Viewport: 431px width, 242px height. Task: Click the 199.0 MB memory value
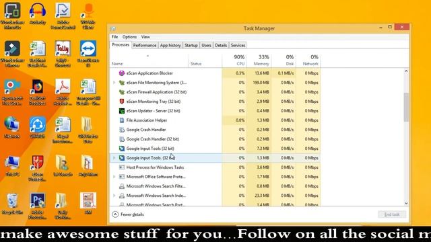pos(261,82)
